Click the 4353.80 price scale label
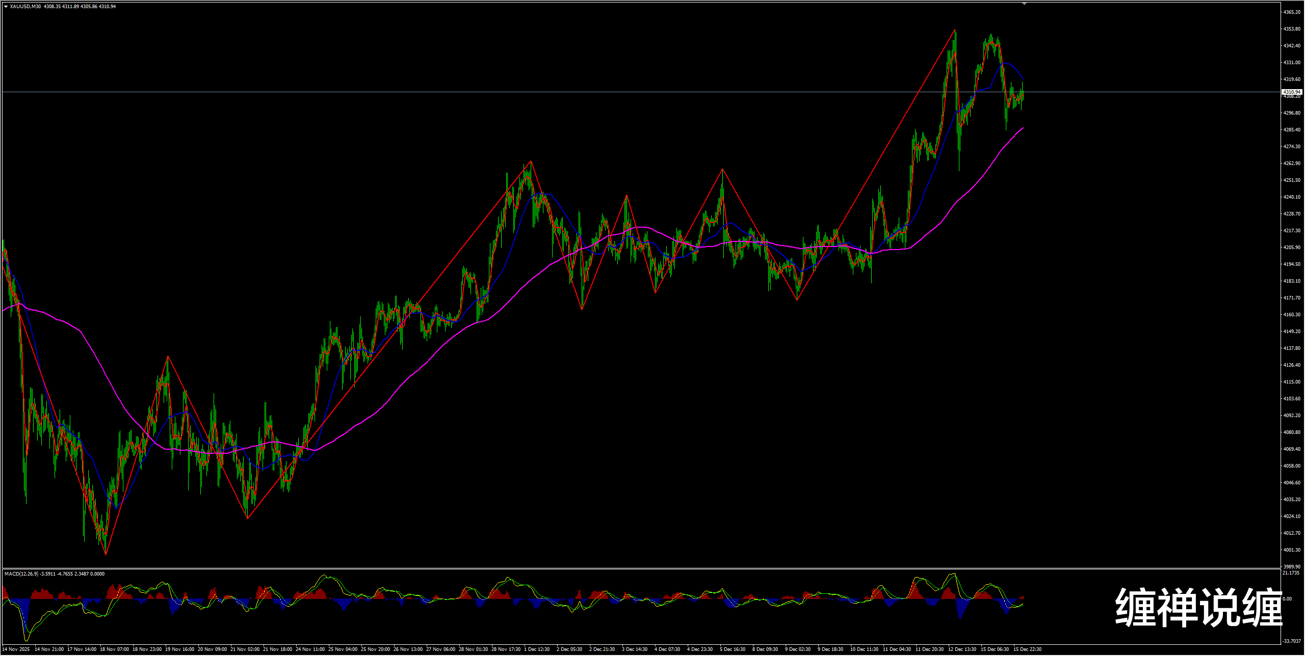1305x656 pixels. point(1292,29)
